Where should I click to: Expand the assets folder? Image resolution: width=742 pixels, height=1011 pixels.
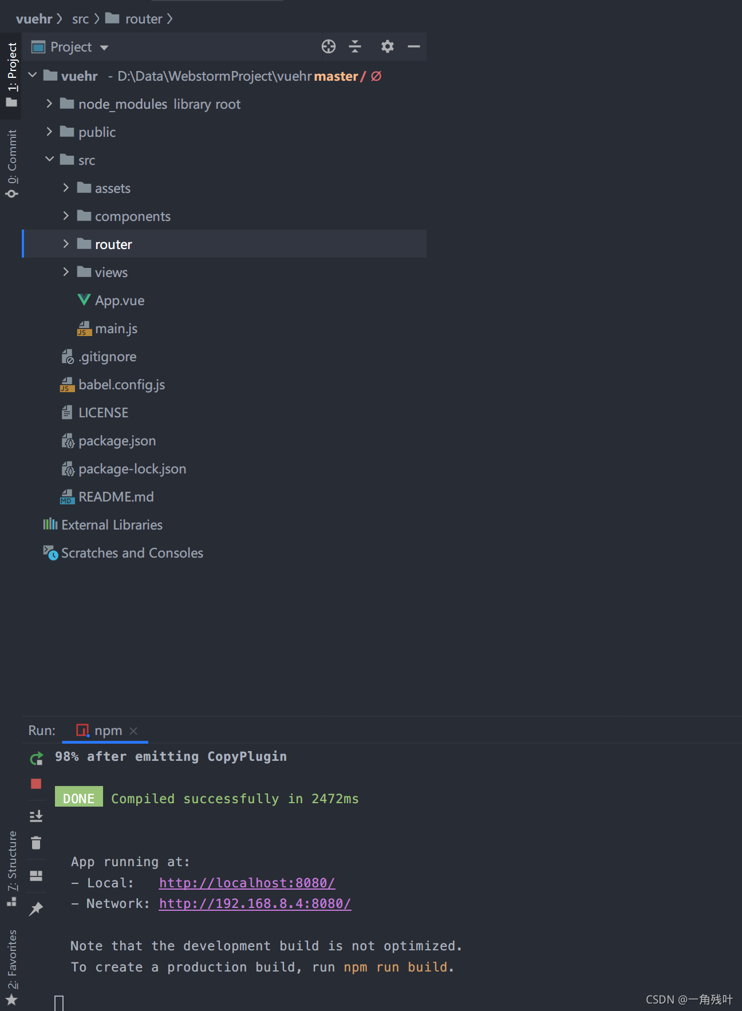66,187
